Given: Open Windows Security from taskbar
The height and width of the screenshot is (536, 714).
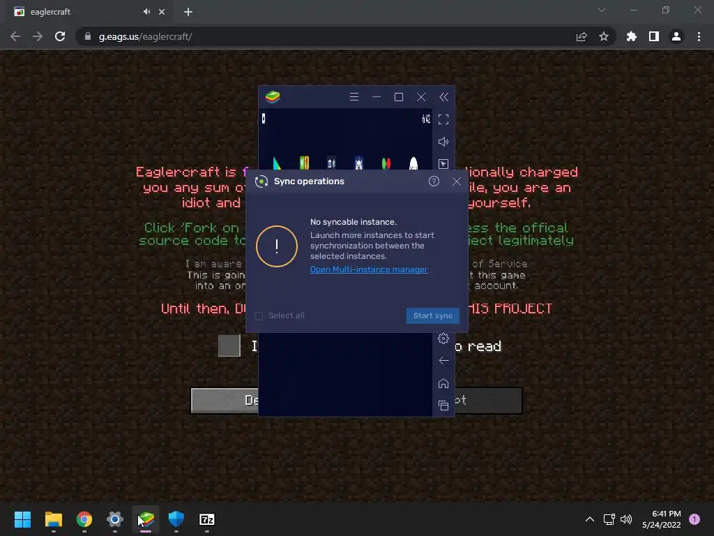Looking at the screenshot, I should click(x=176, y=519).
